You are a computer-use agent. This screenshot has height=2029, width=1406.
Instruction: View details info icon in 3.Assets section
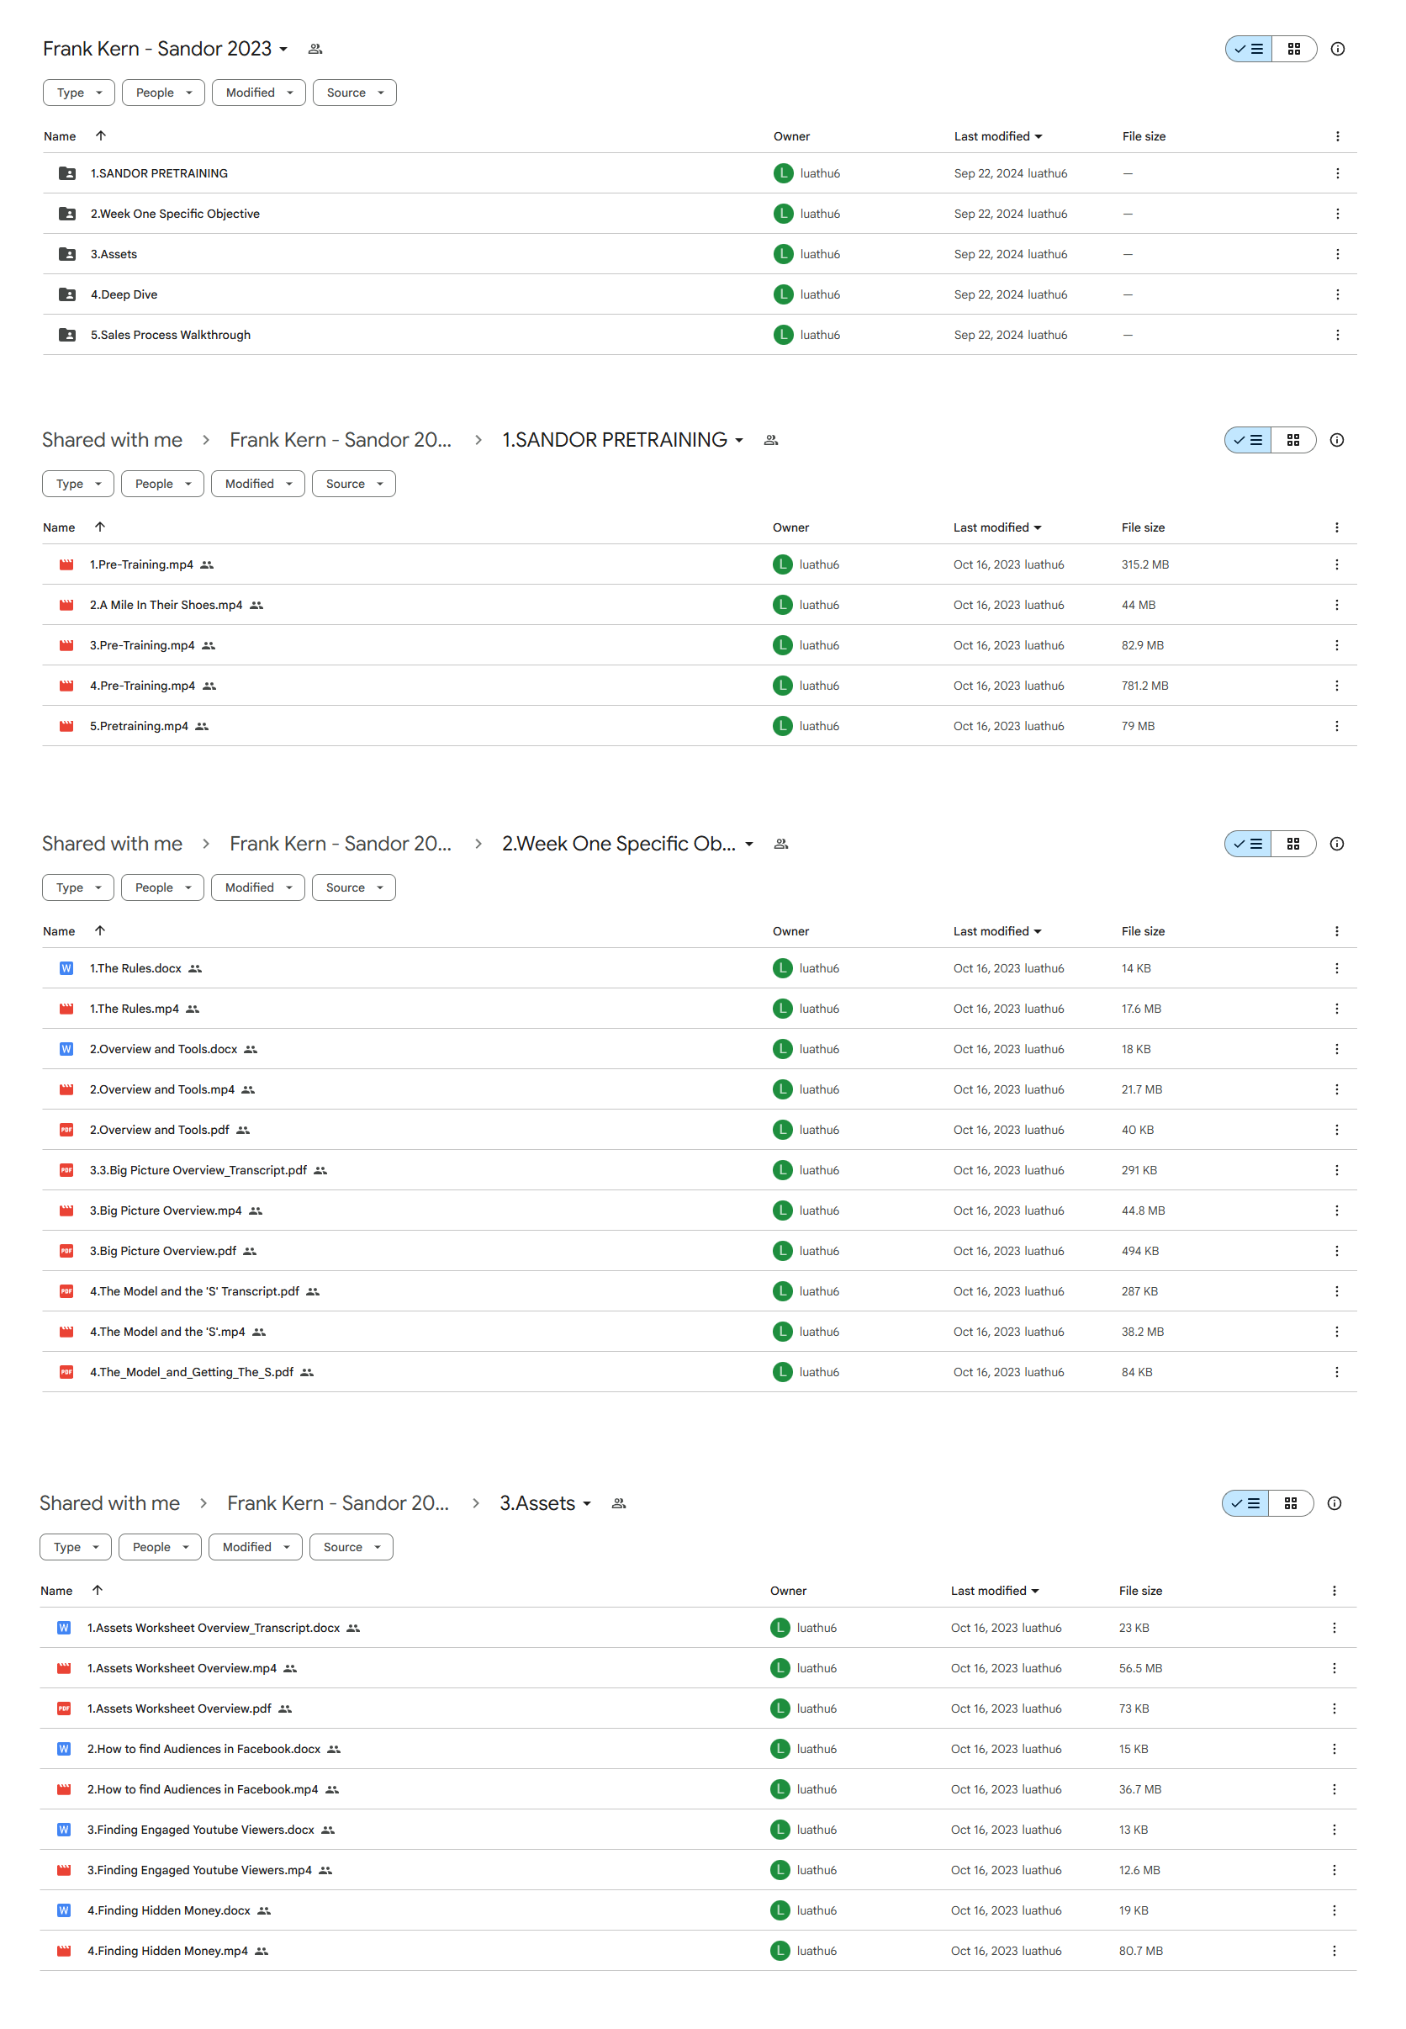click(x=1334, y=1504)
